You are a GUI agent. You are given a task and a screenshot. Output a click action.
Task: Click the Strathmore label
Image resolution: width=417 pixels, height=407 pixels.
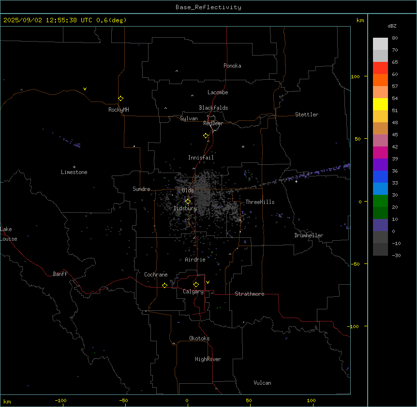pyautogui.click(x=250, y=294)
